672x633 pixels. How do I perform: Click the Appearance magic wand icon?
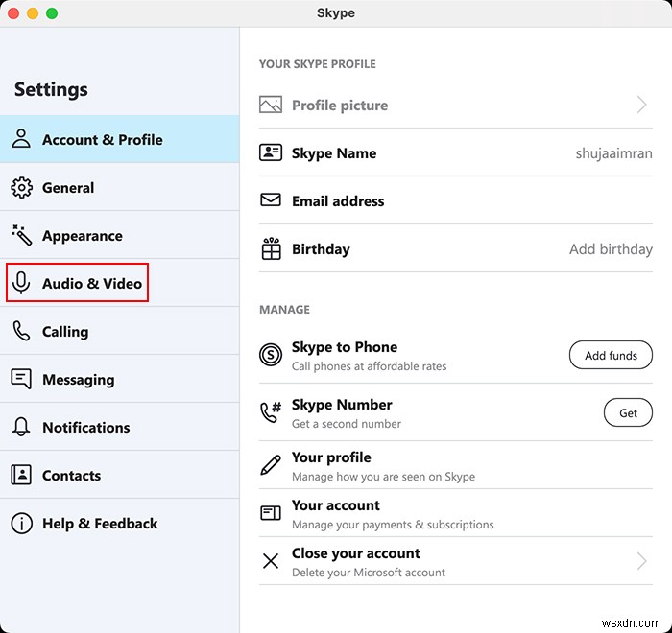pyautogui.click(x=21, y=235)
